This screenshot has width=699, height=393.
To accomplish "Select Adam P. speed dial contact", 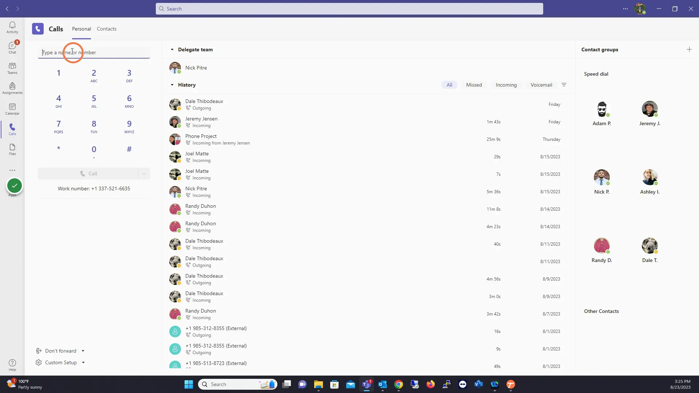I will click(x=602, y=114).
